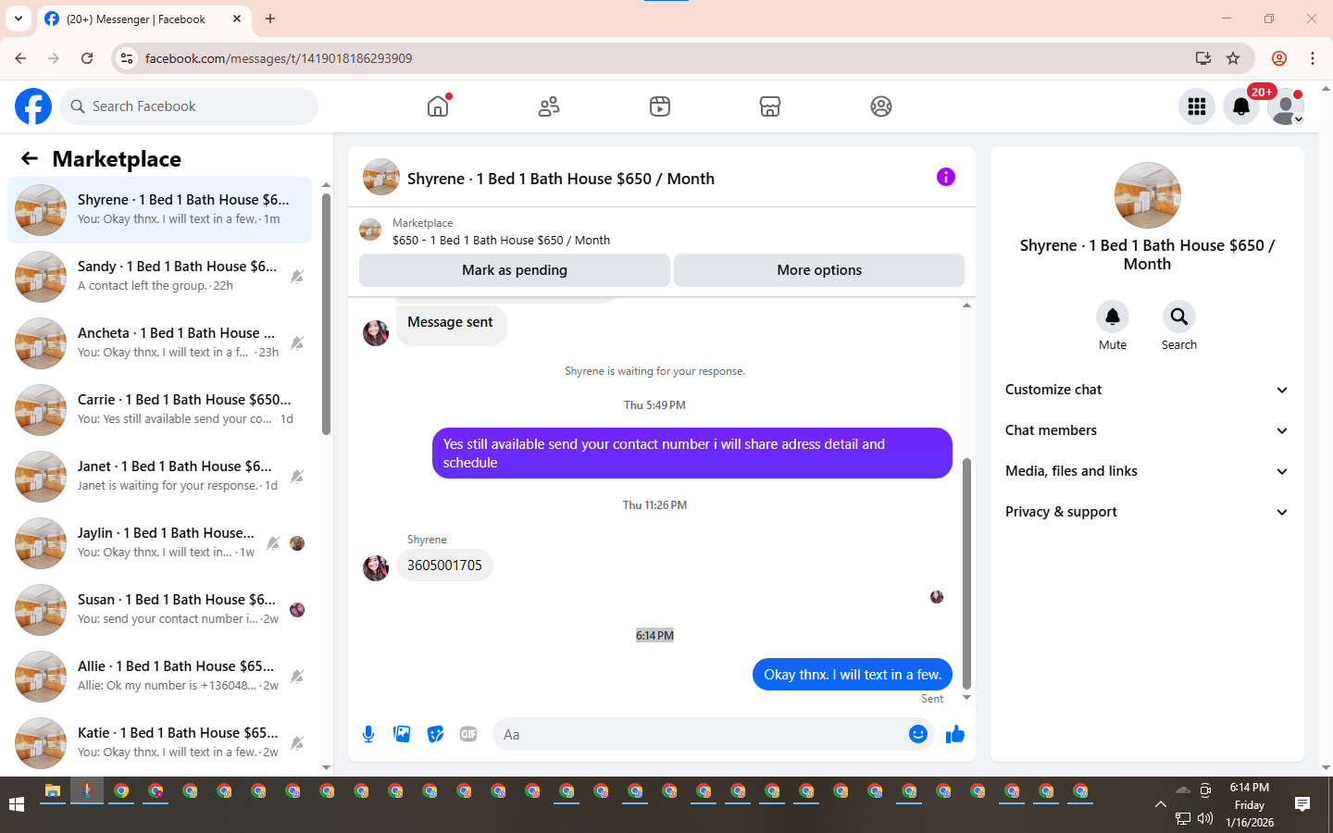1333x833 pixels.
Task: Click the 'Okay thnx. I will text in a few.' bubble
Action: coord(853,674)
